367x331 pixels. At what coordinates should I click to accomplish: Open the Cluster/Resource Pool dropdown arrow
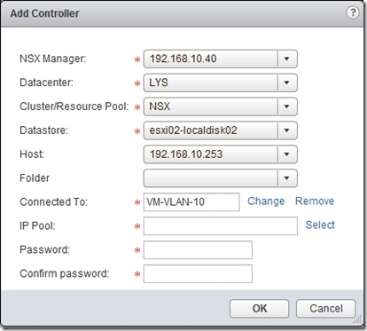point(286,106)
